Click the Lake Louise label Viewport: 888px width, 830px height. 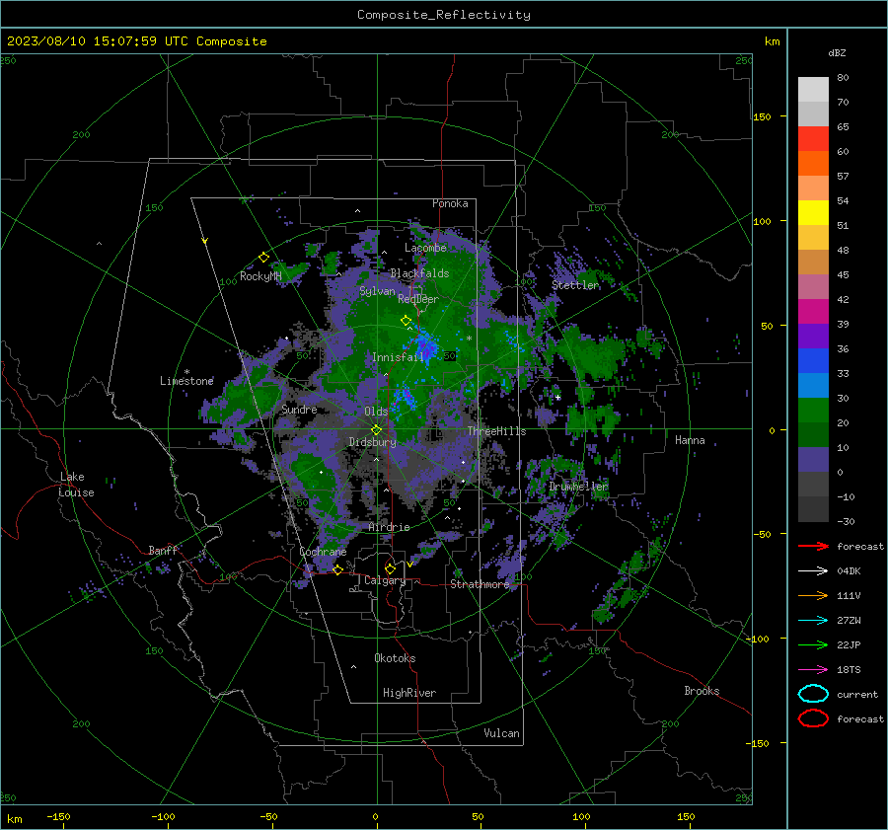click(76, 485)
